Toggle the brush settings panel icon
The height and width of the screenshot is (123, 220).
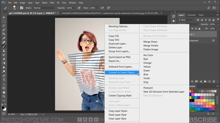[x=21, y=8]
